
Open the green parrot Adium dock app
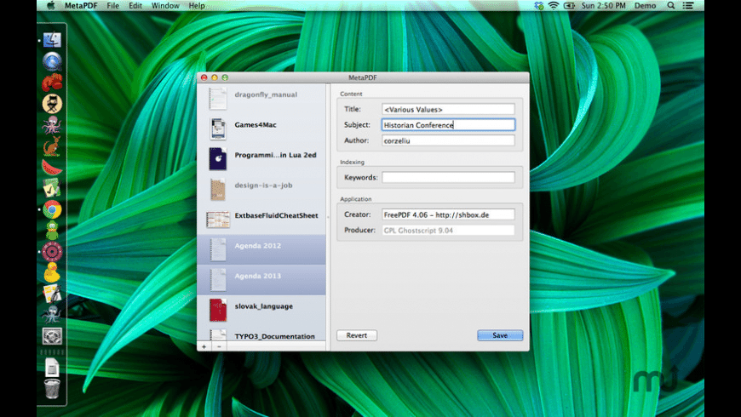(x=52, y=231)
